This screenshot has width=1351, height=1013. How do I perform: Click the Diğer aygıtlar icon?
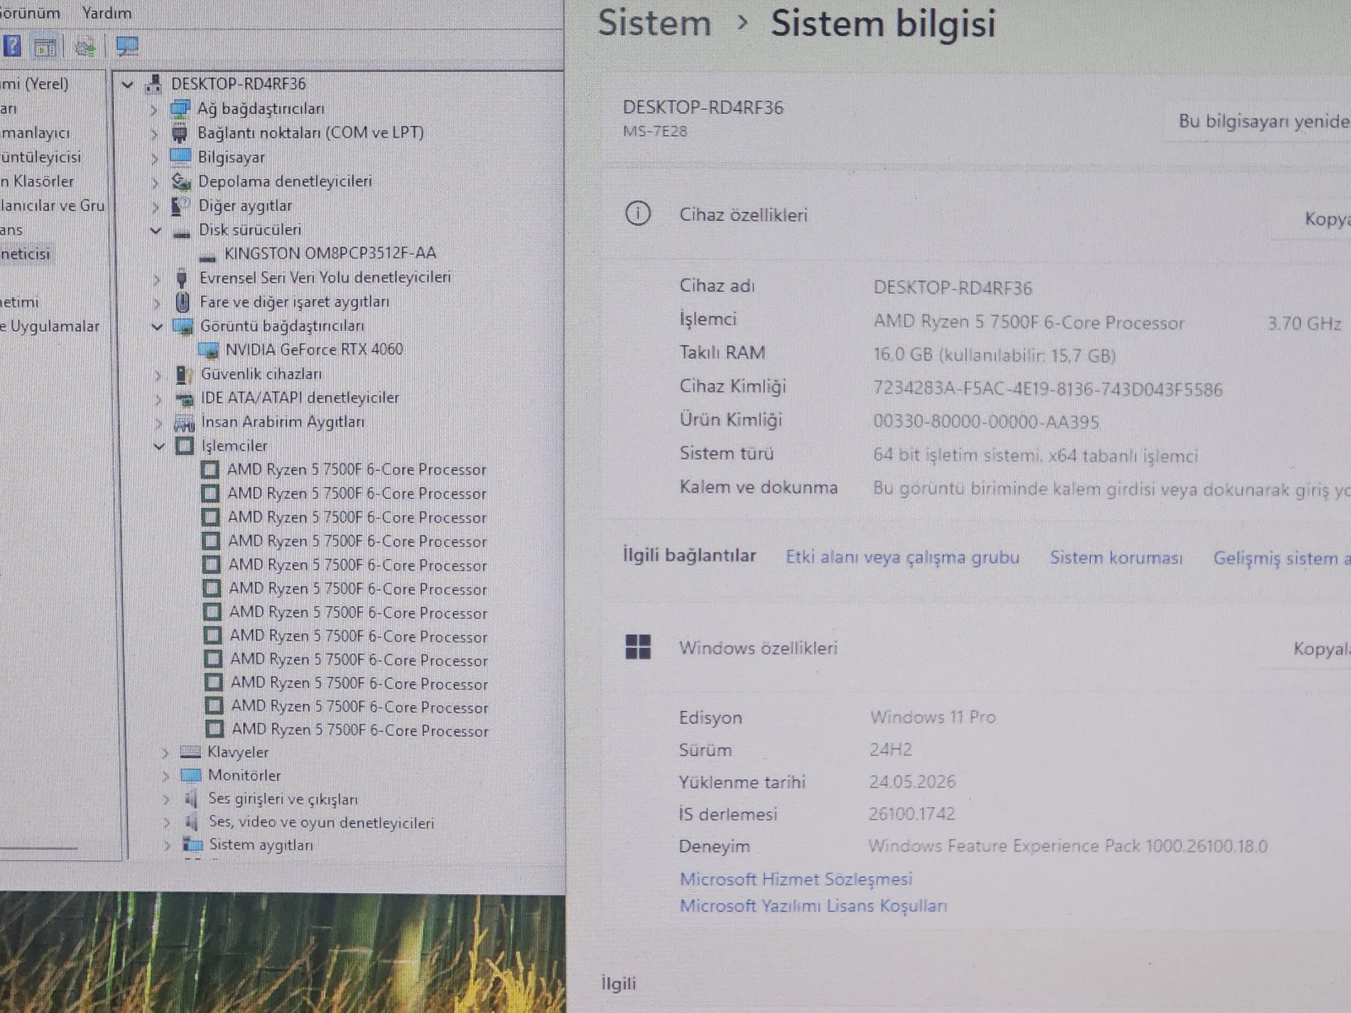coord(181,205)
